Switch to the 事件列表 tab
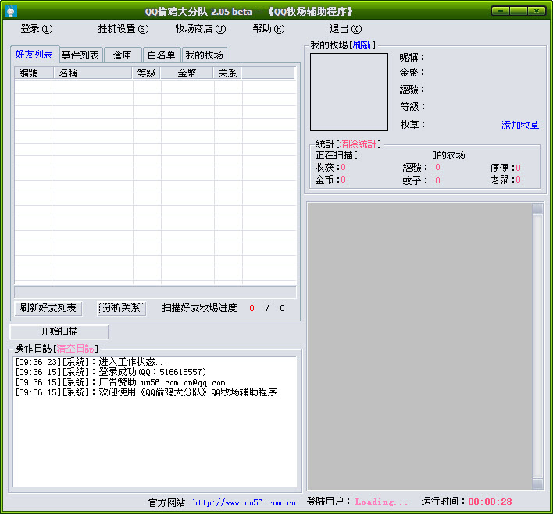Viewport: 553px width, 514px height. coord(80,55)
